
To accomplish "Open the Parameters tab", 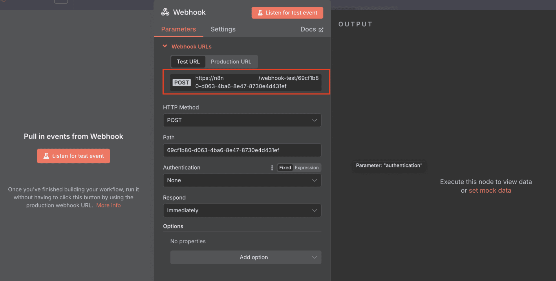I will point(178,29).
